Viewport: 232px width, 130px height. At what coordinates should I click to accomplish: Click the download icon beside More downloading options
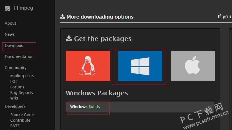pos(63,17)
